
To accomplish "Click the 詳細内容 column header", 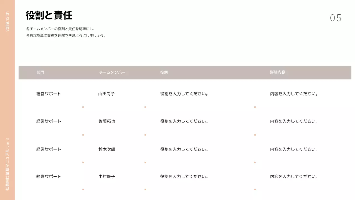I will 278,72.
